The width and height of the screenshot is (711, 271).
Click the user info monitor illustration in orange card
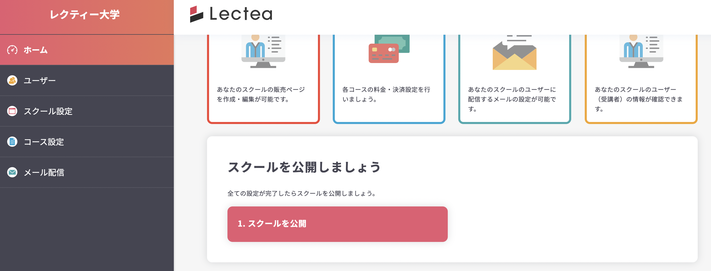(641, 51)
